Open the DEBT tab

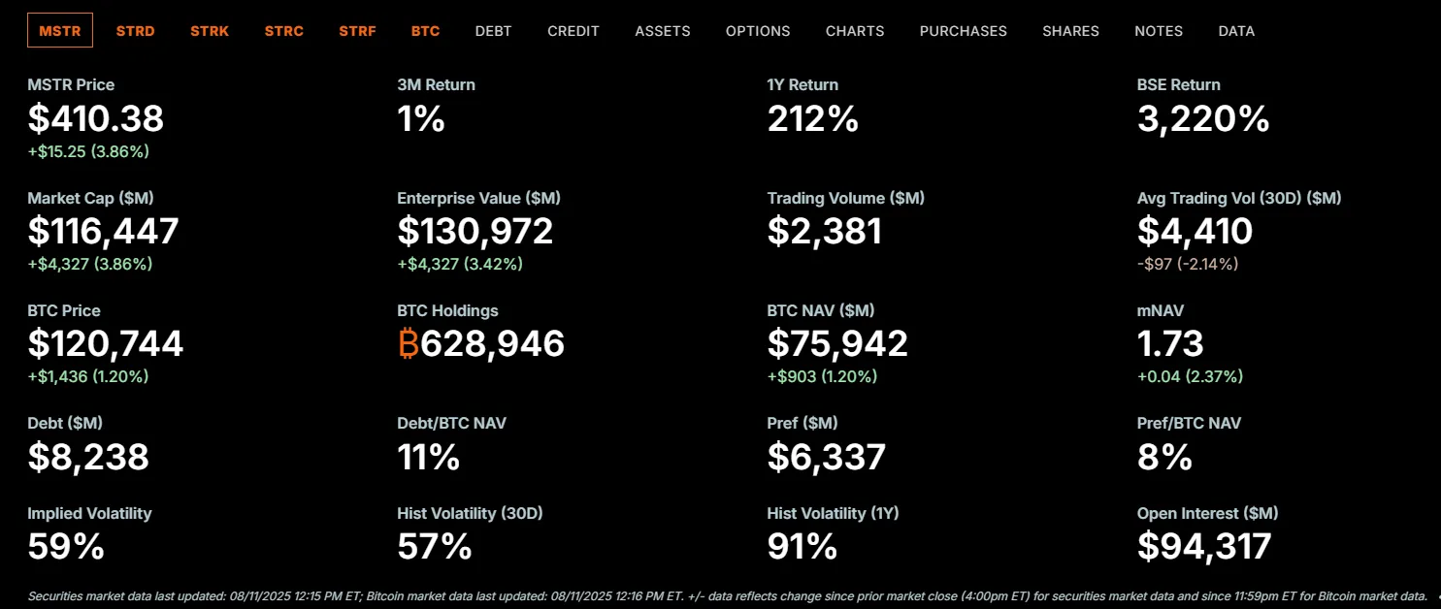pyautogui.click(x=494, y=31)
